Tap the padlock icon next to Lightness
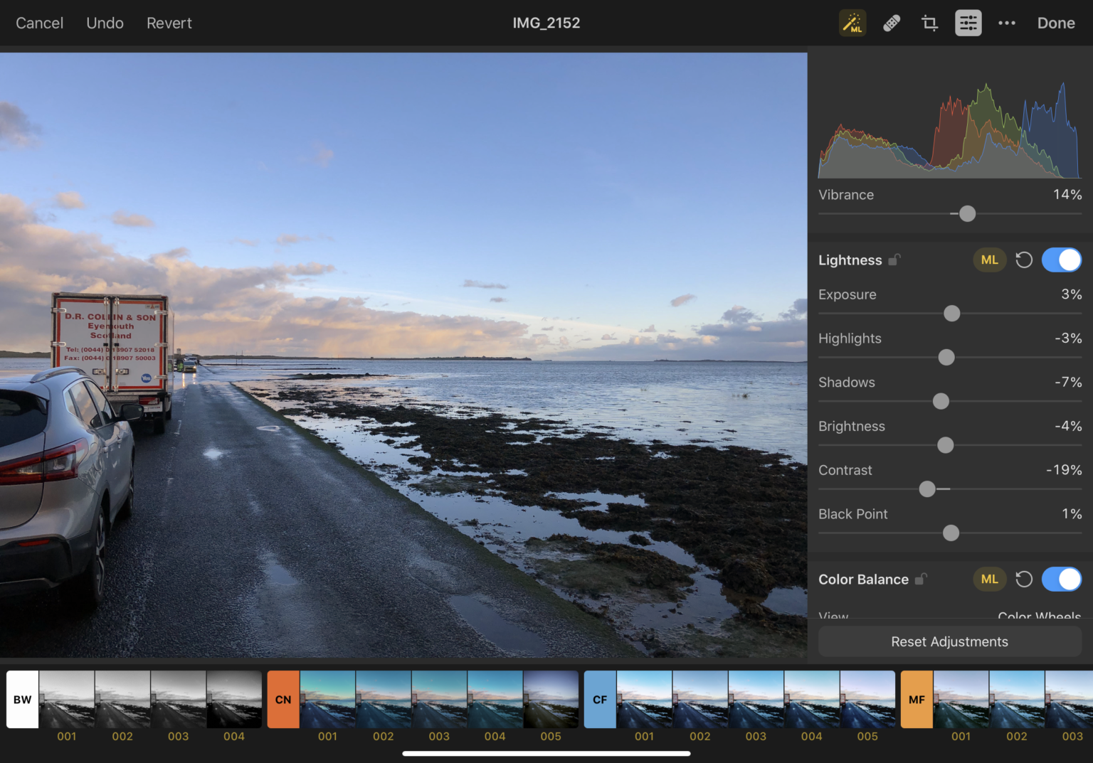The width and height of the screenshot is (1093, 763). coord(894,260)
